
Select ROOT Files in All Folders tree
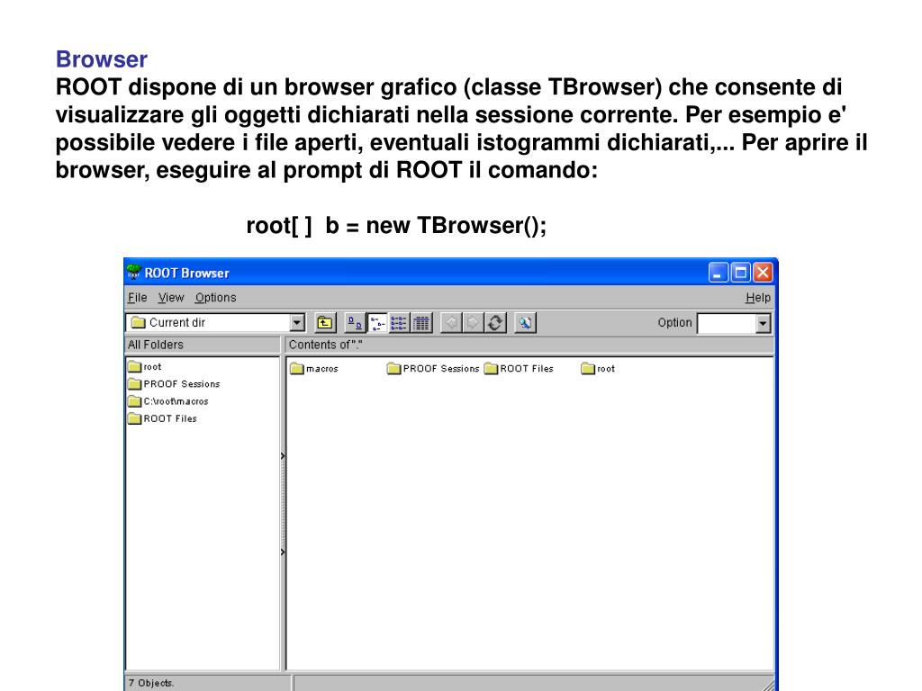click(x=162, y=418)
